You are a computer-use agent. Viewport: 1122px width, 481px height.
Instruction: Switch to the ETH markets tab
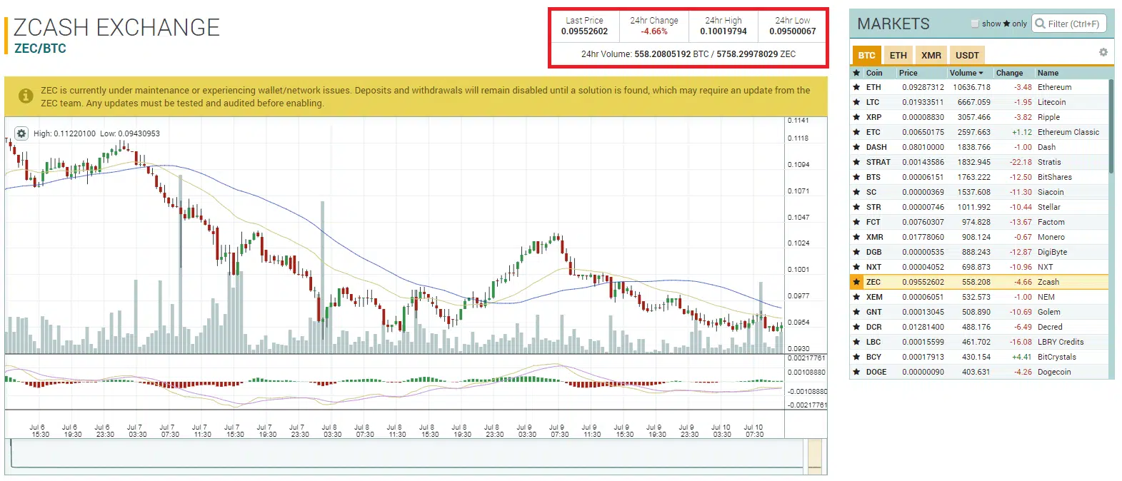coord(898,55)
